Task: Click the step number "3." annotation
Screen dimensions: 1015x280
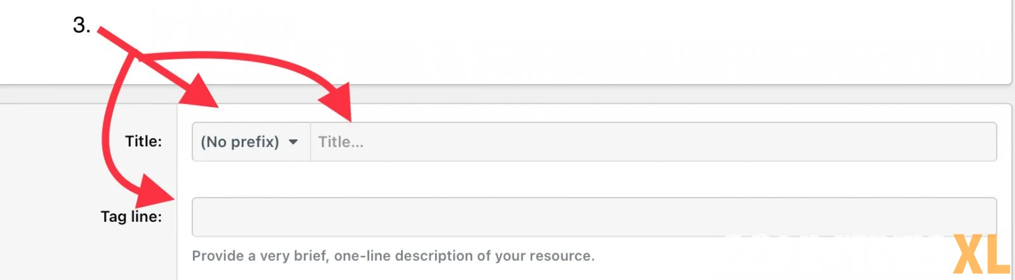Action: [x=81, y=25]
